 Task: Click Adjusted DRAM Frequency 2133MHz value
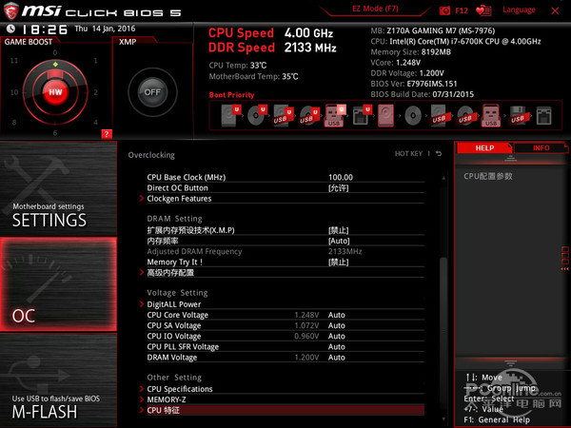click(345, 251)
